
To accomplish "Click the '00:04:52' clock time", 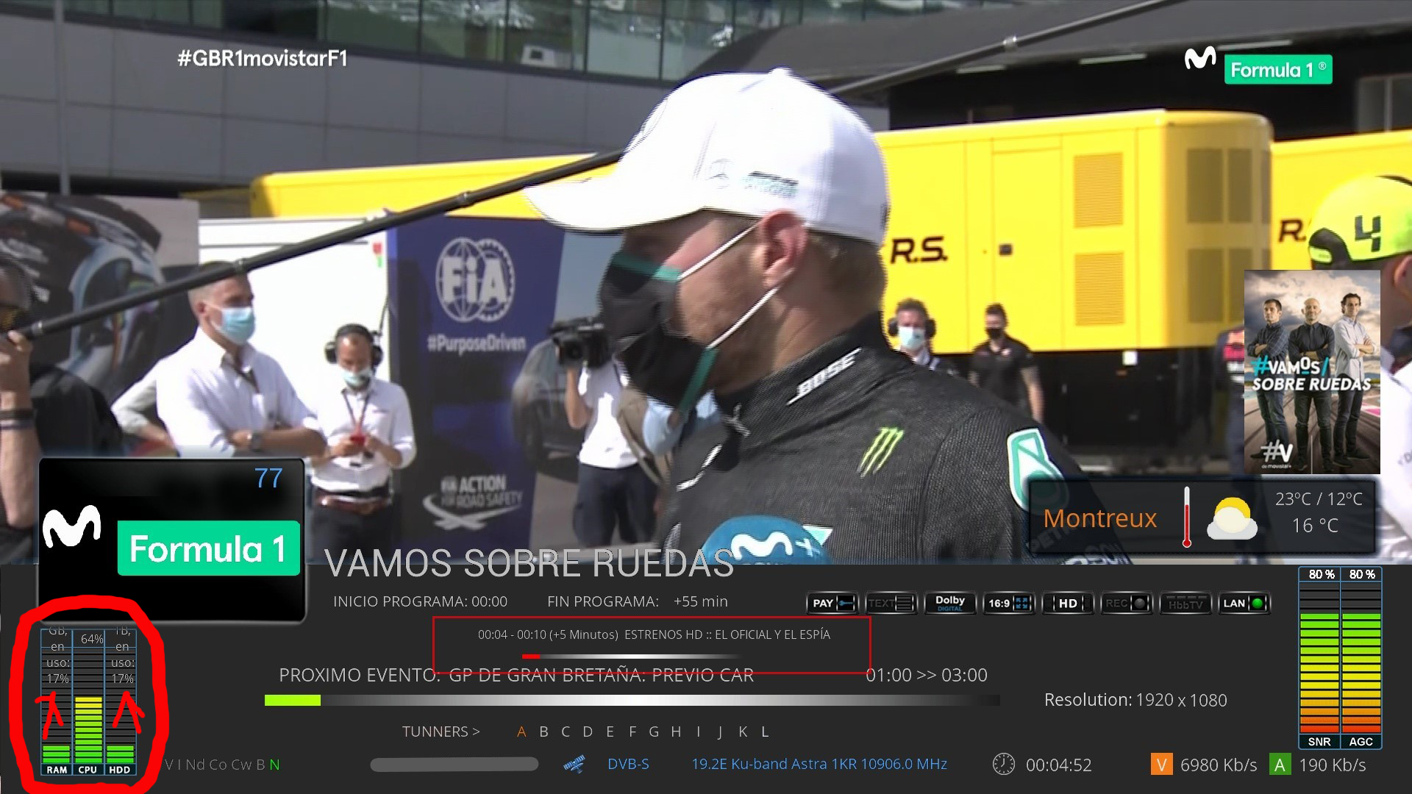I will pos(1059,765).
